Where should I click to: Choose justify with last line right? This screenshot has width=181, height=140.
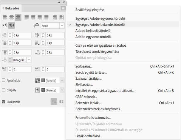click(40, 17)
